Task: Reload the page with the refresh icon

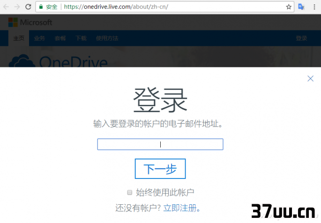Action: coord(28,7)
